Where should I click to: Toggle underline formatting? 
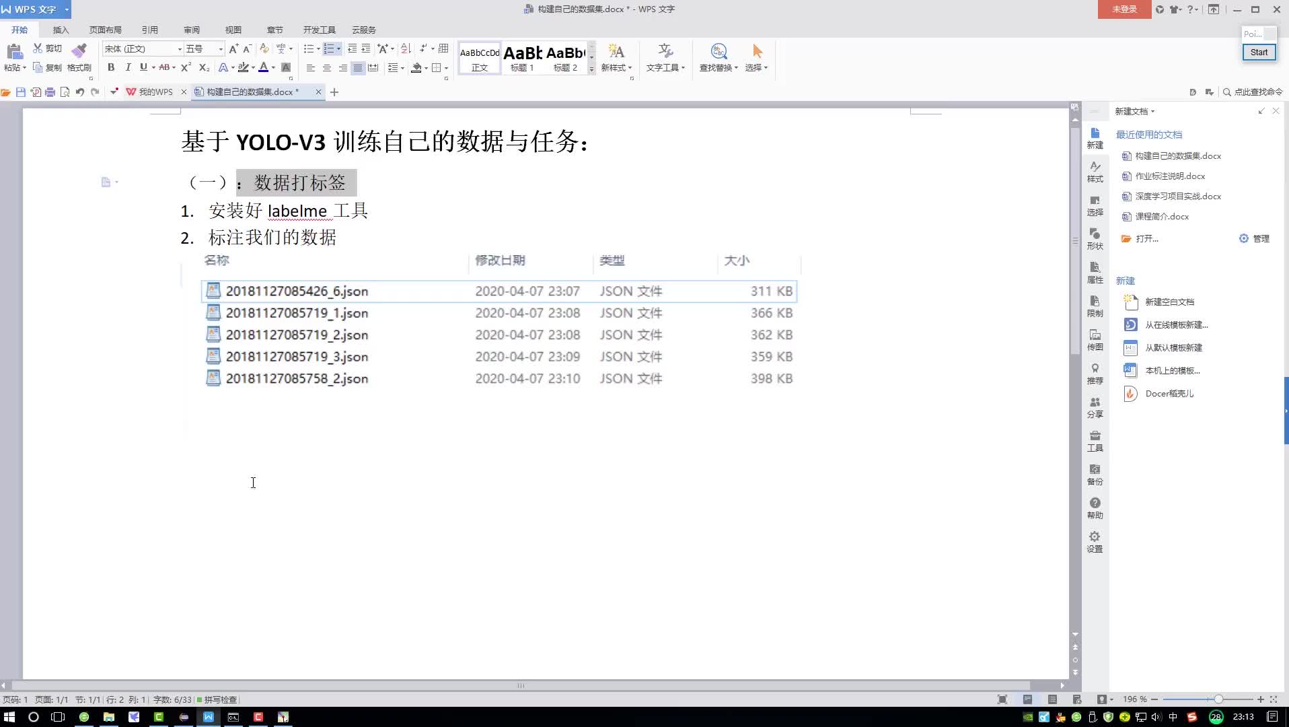coord(143,67)
